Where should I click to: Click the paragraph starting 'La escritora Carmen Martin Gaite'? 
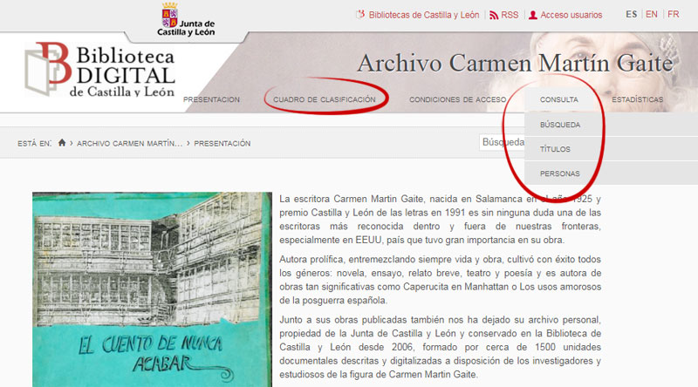coord(441,220)
